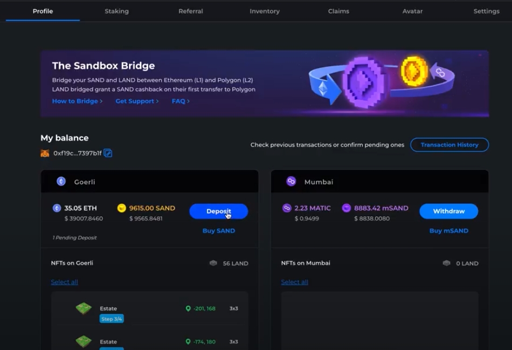
Task: Click the green location pin at -201, 168
Action: tap(188, 308)
